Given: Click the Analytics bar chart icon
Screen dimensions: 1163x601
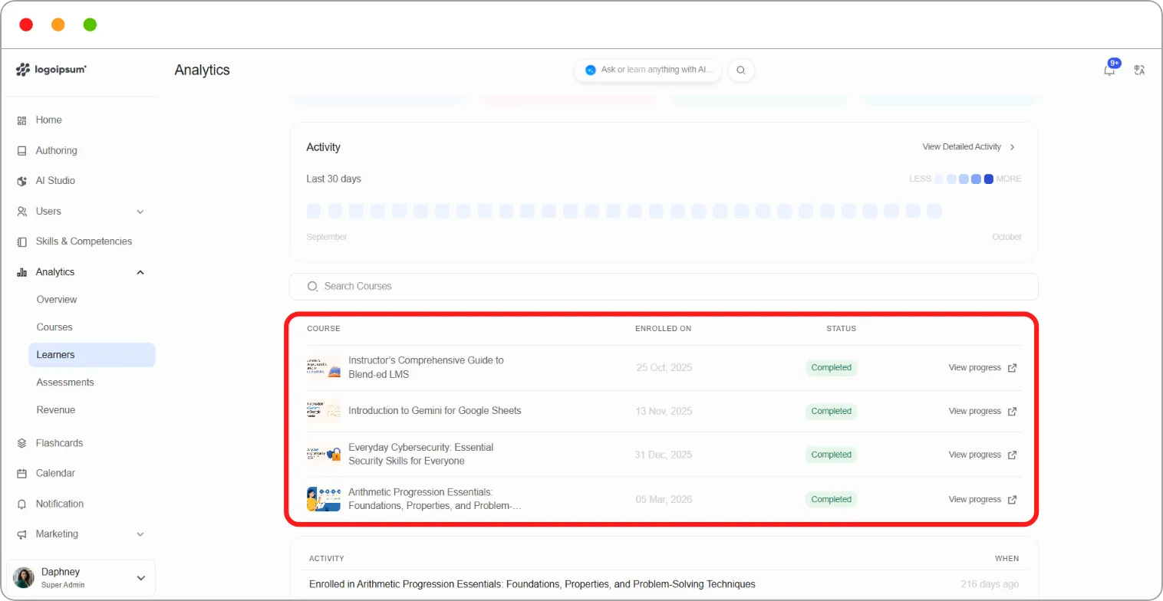Looking at the screenshot, I should 22,272.
